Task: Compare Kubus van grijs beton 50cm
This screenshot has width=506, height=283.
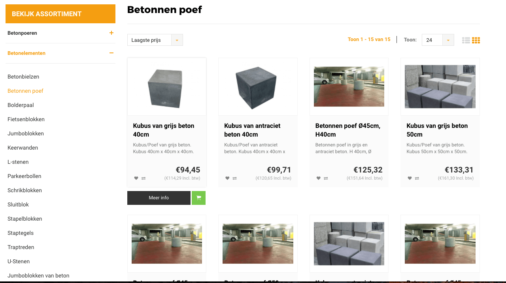Action: tap(417, 178)
